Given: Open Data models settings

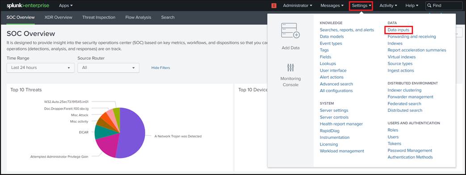Looking at the screenshot, I should coord(332,37).
